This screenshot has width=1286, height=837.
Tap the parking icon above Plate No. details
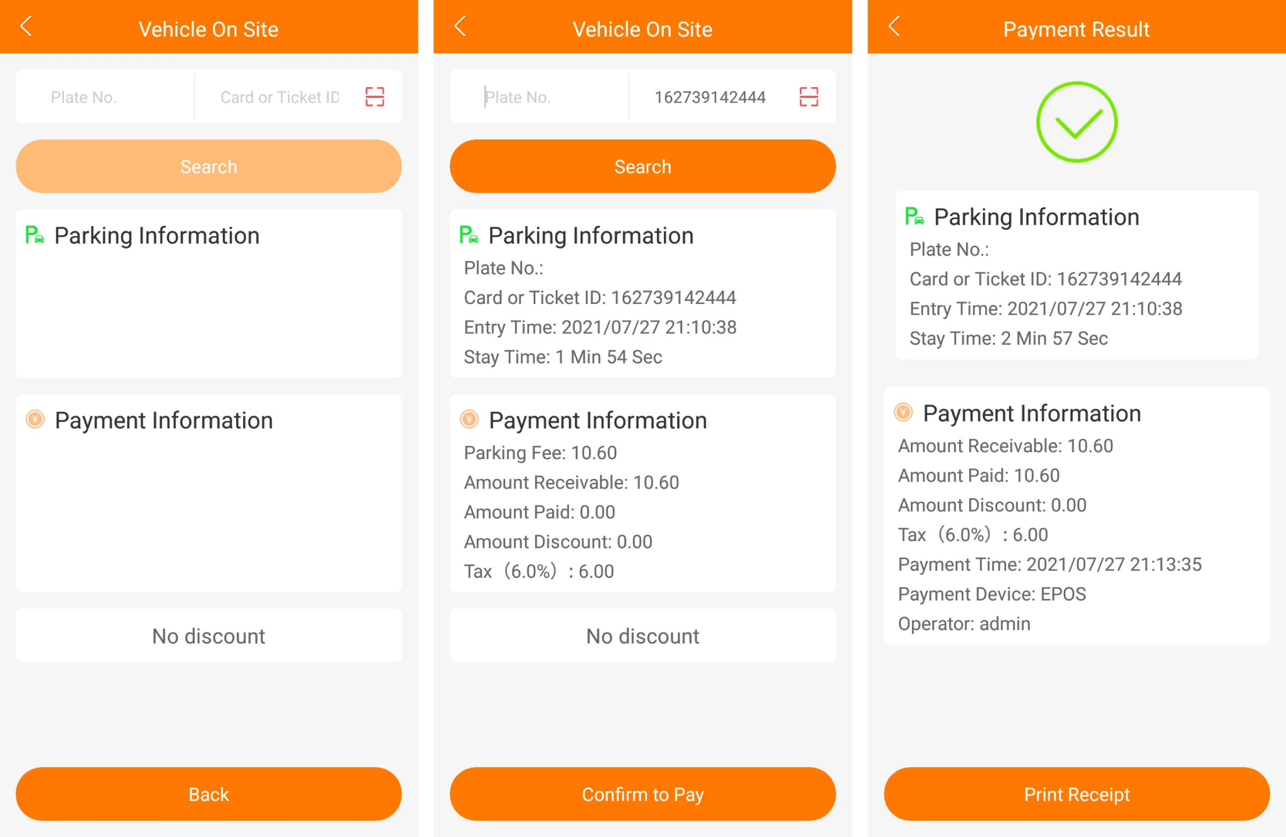(x=469, y=236)
